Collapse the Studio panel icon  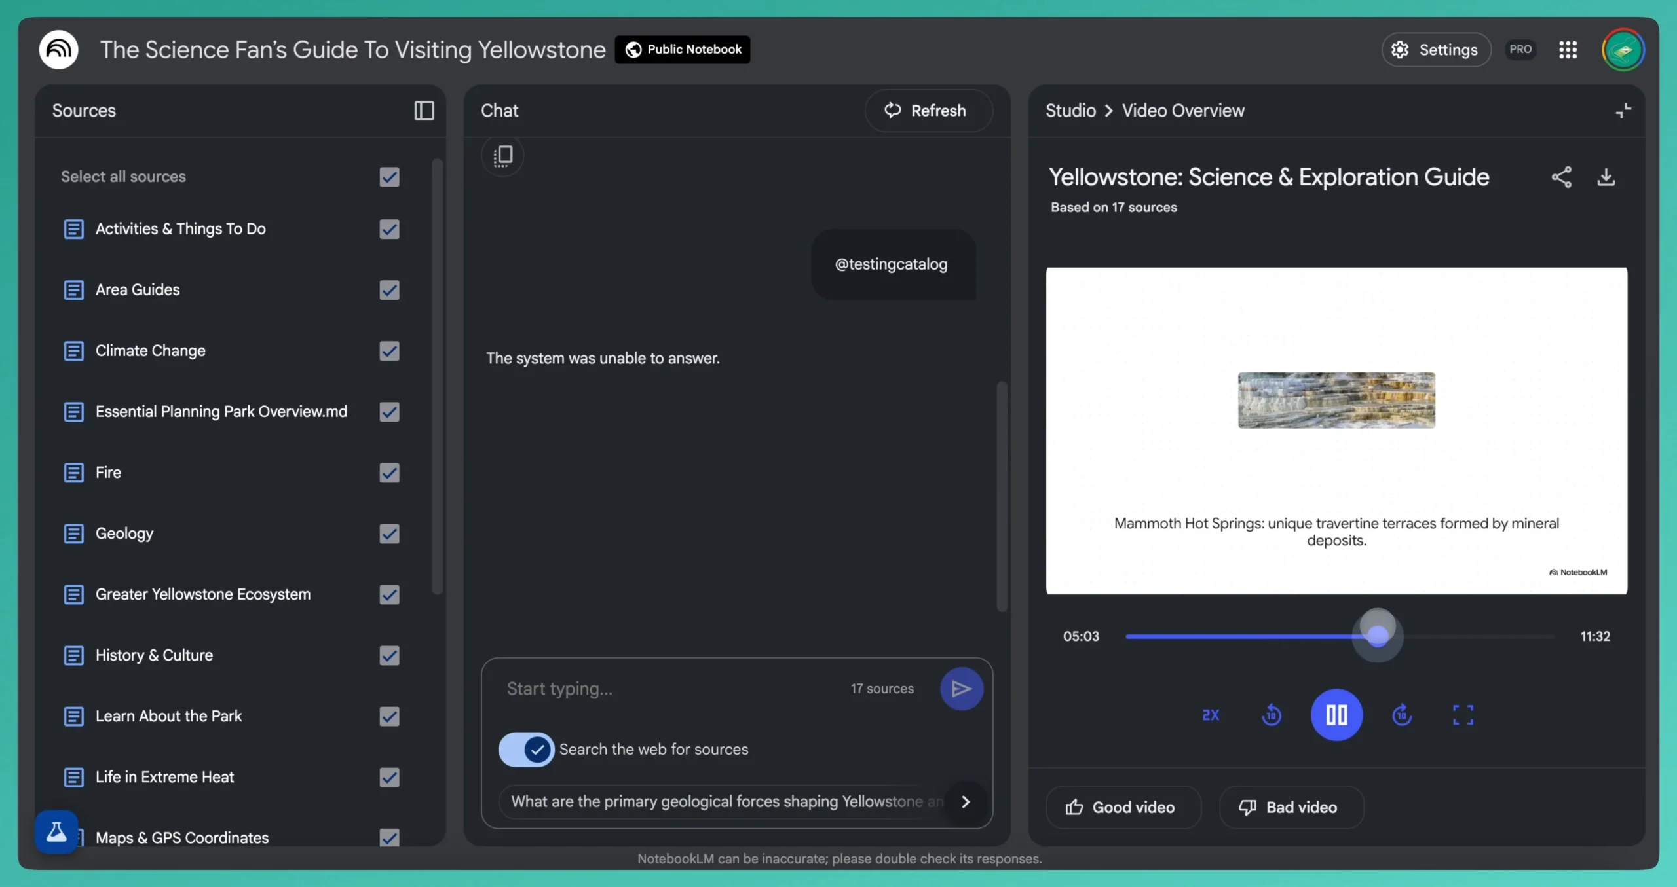(1623, 111)
